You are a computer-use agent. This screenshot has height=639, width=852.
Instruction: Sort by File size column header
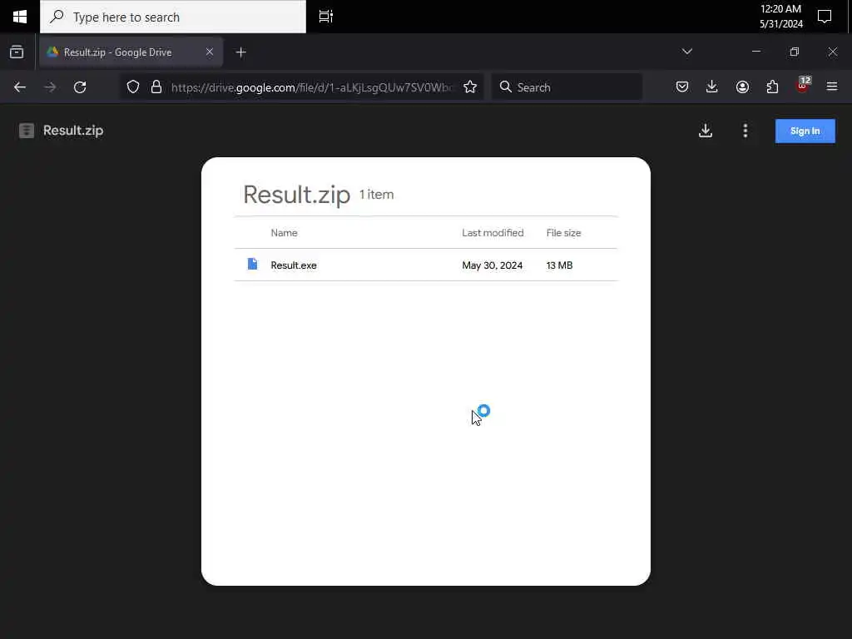click(x=563, y=233)
